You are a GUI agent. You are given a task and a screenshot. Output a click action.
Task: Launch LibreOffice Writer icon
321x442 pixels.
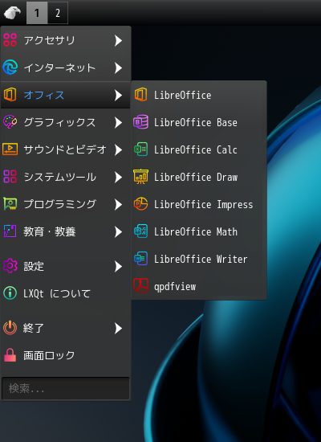pos(140,259)
